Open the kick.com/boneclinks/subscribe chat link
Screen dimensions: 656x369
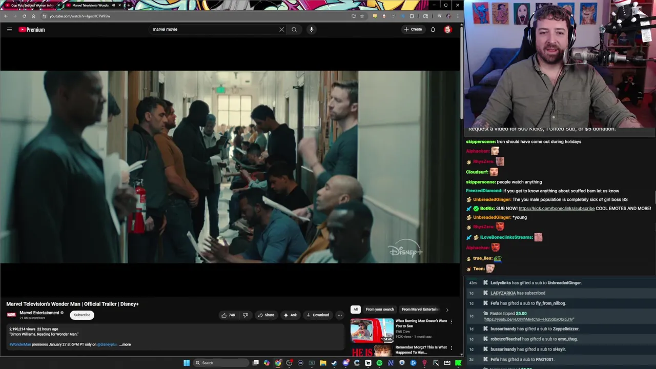(557, 209)
